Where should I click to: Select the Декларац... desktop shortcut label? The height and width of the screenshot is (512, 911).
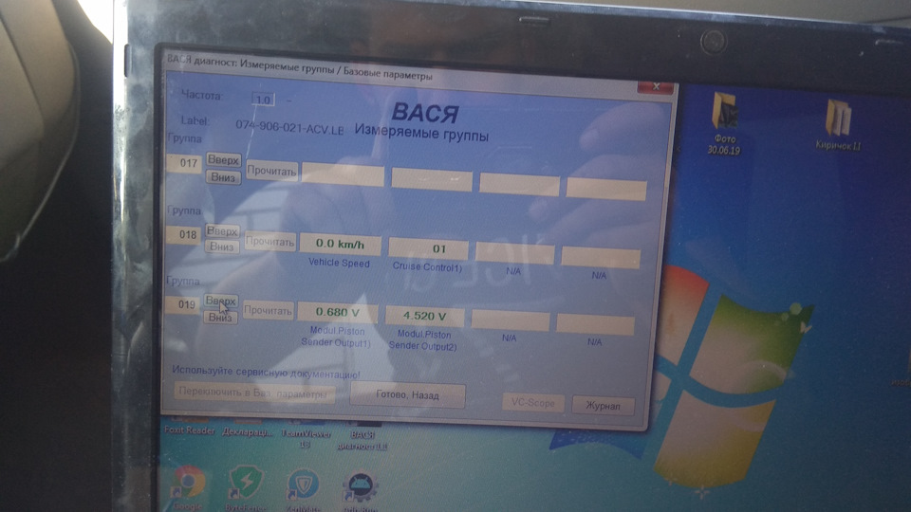(248, 432)
